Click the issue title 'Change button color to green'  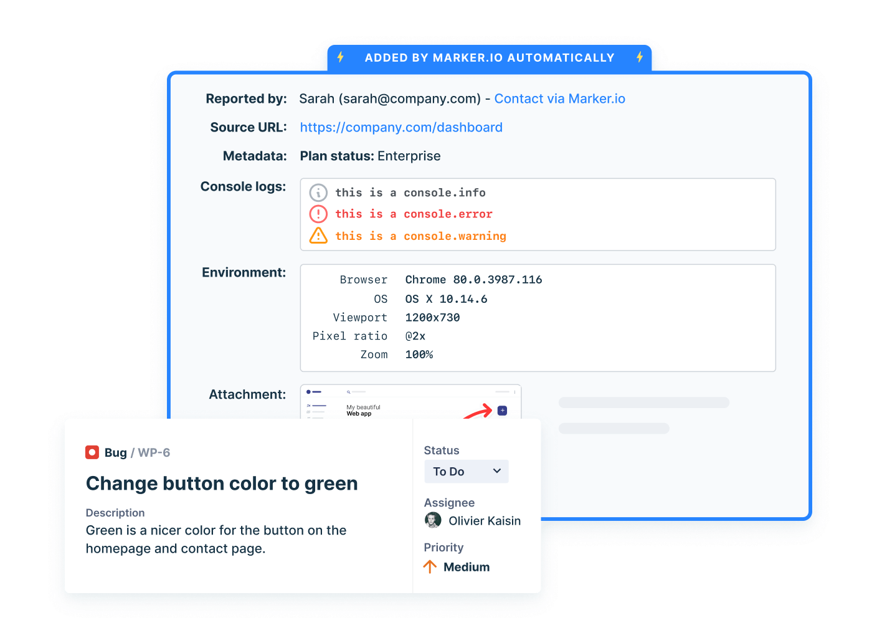222,483
